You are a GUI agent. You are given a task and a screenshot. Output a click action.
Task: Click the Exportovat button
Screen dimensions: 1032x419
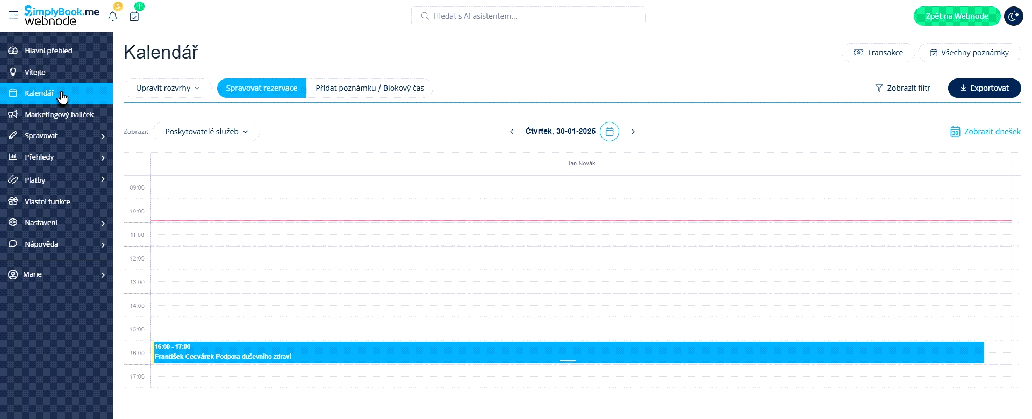984,88
